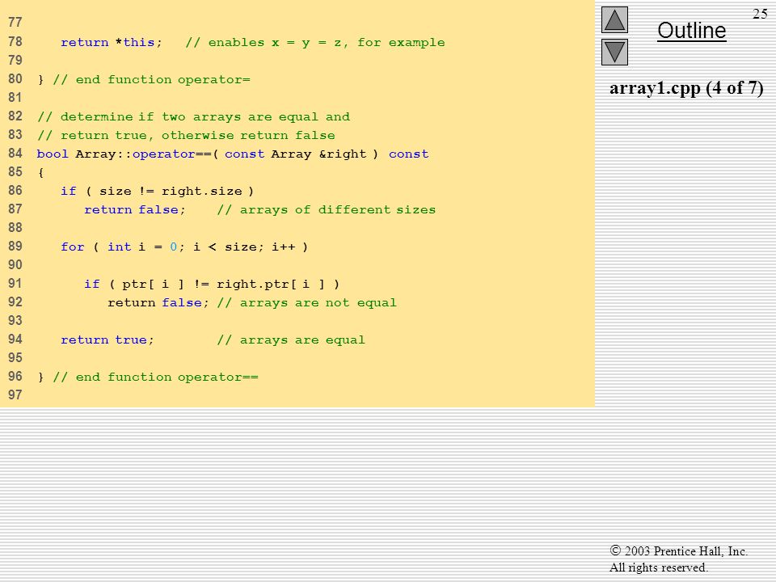Click the bool Array::operator== declaration line
The height and width of the screenshot is (582, 776).
233,154
